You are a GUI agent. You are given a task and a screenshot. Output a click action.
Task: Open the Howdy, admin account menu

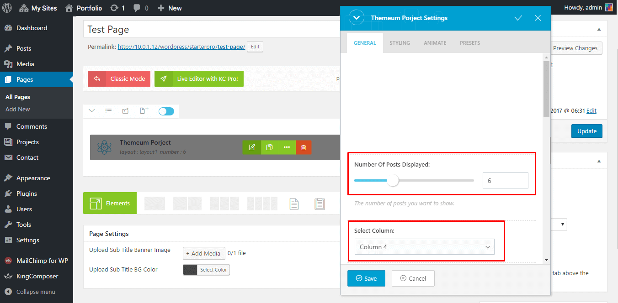coord(588,7)
